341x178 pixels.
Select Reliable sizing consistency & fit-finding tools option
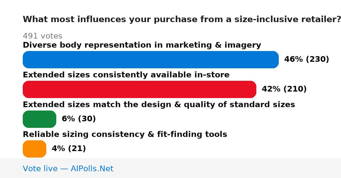125,135
